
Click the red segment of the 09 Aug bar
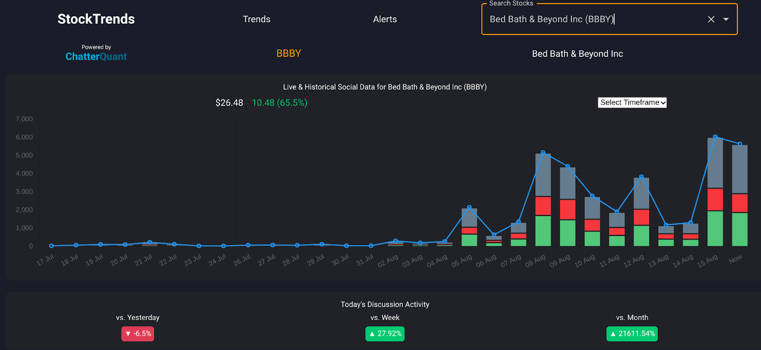[x=568, y=209]
